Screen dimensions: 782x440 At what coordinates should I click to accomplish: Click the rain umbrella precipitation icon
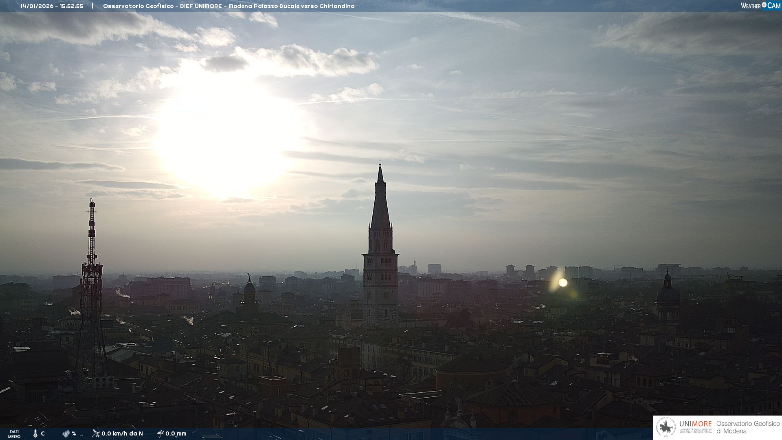pyautogui.click(x=160, y=433)
